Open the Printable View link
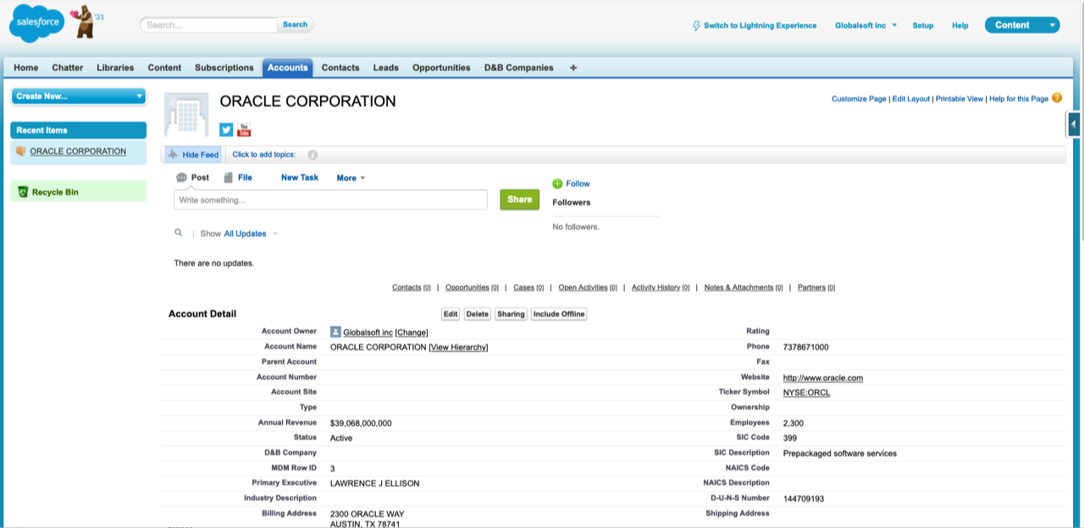 point(960,99)
